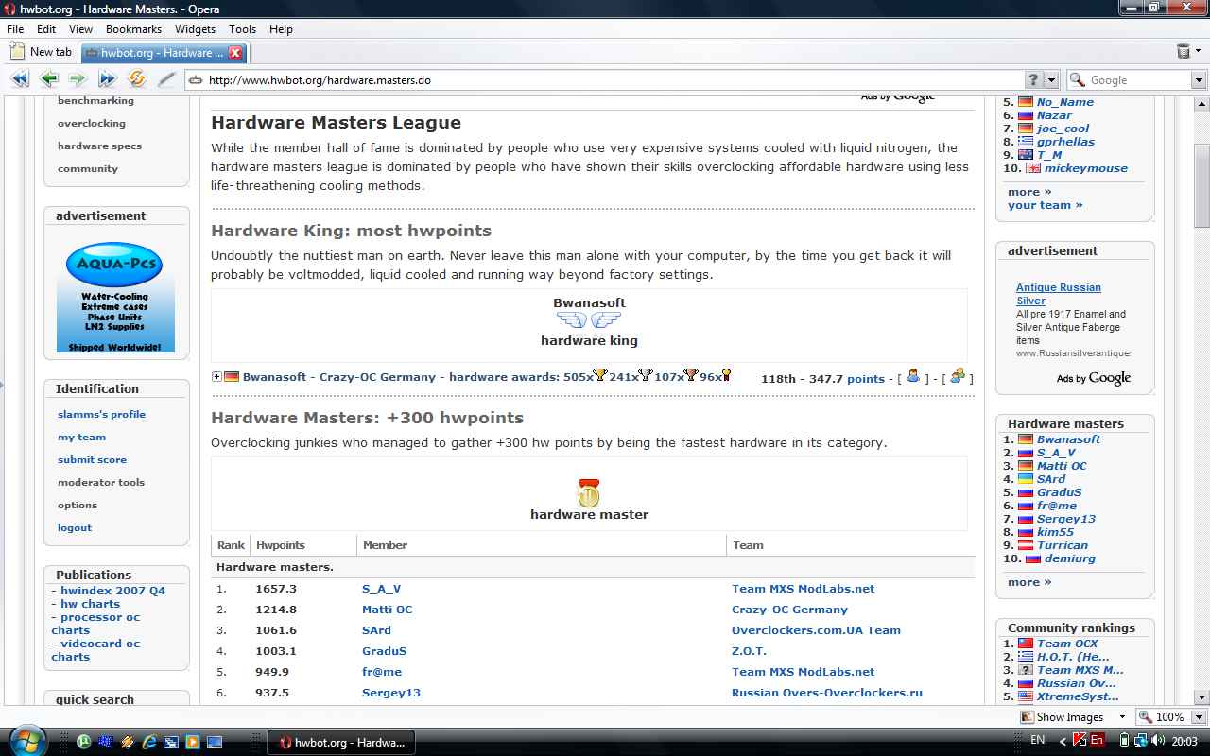Reload the page with the orange Reload icon
1210x756 pixels.
137,79
